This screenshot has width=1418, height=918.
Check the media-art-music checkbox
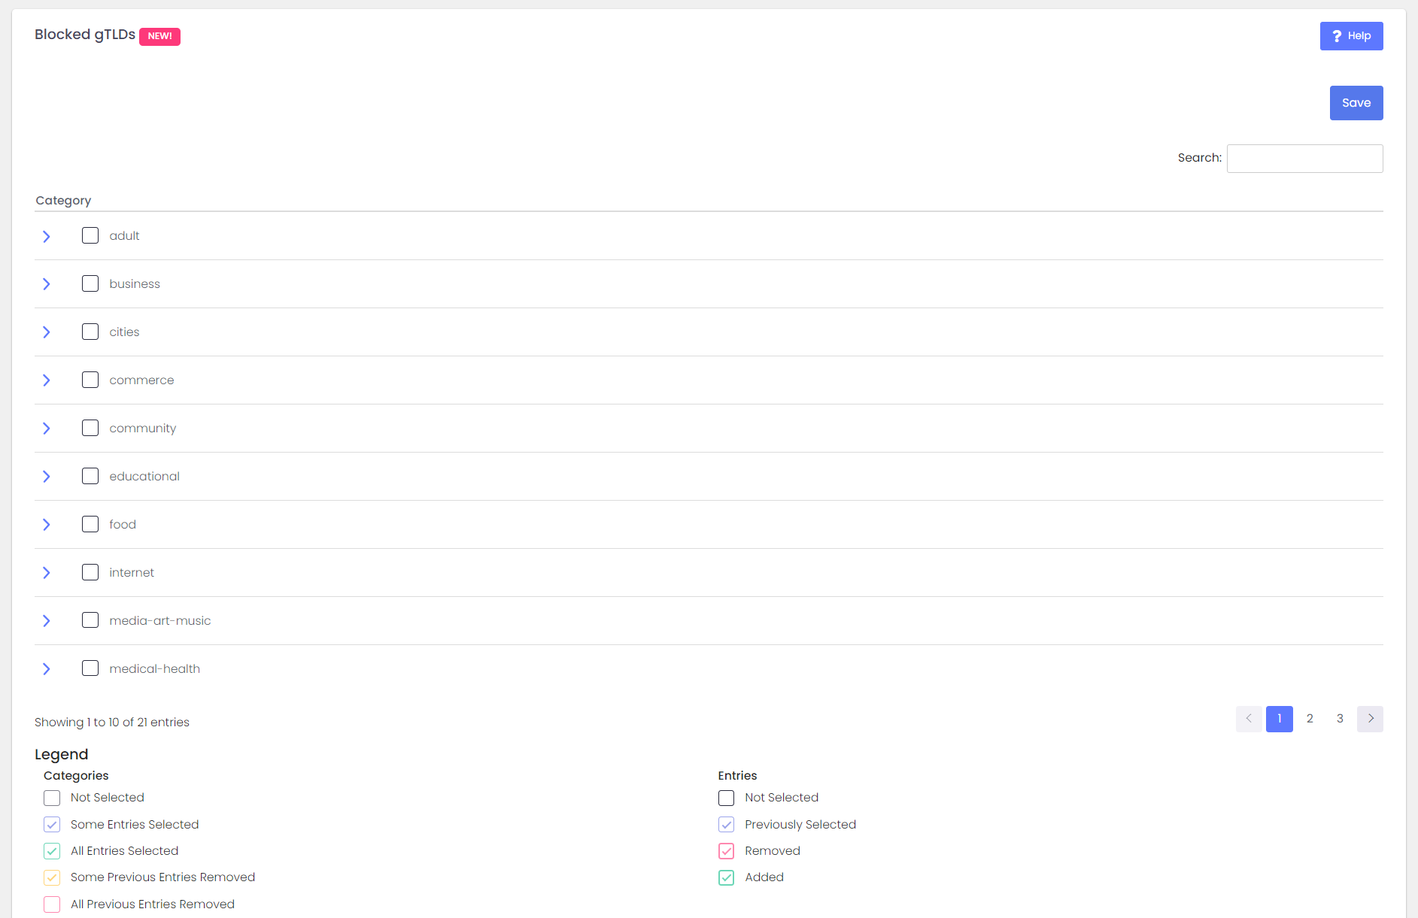pos(90,620)
